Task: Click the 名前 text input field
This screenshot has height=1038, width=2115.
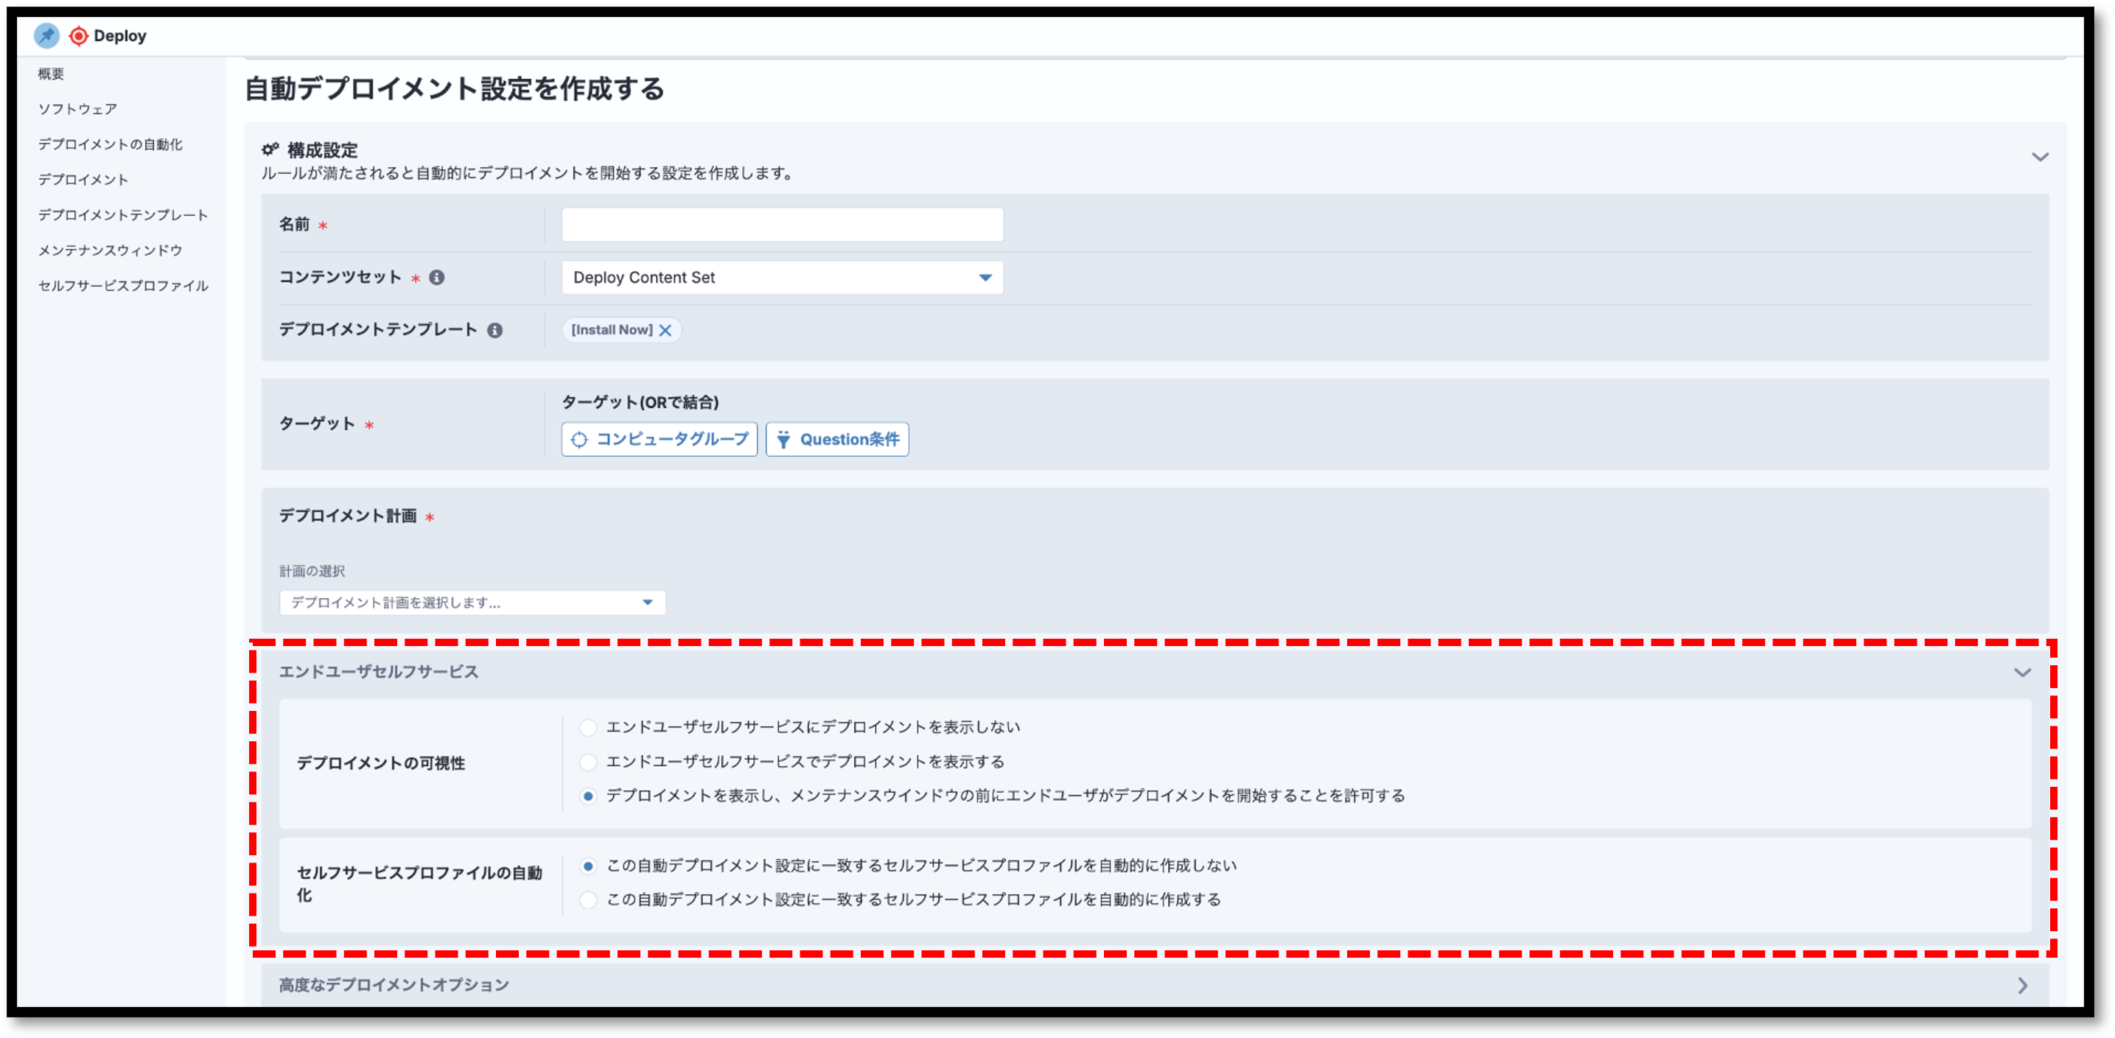Action: pos(782,224)
